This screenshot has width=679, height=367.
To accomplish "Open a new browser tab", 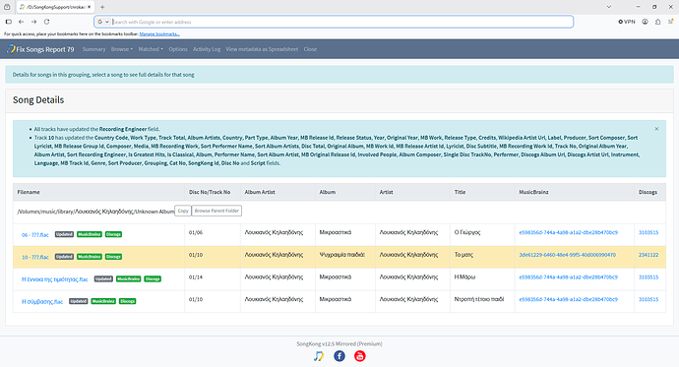I will [x=102, y=7].
